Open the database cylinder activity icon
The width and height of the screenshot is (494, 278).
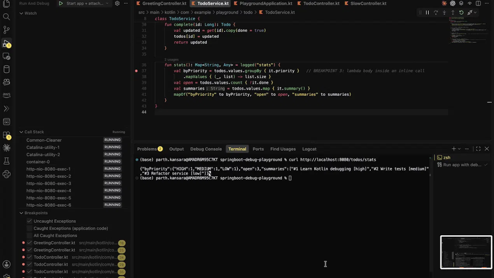(x=6, y=69)
